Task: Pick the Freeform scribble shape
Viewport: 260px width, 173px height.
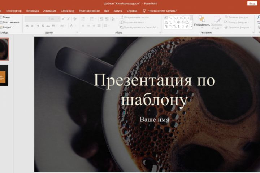Action: (166, 26)
